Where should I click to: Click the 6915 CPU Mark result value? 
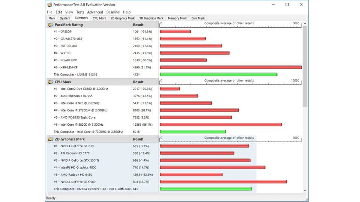tap(136, 132)
